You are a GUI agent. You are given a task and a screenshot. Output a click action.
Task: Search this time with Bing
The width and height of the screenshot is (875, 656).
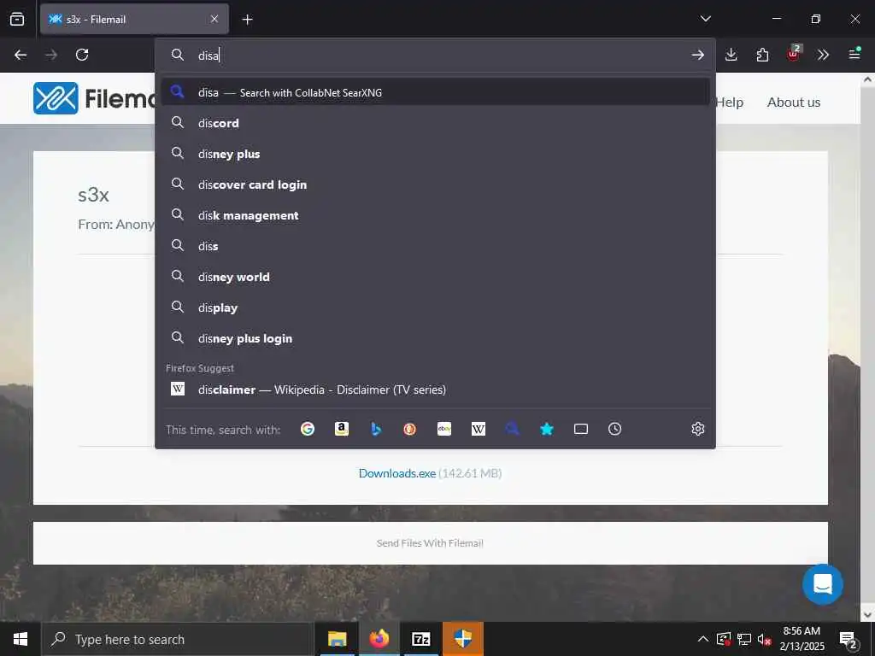376,429
